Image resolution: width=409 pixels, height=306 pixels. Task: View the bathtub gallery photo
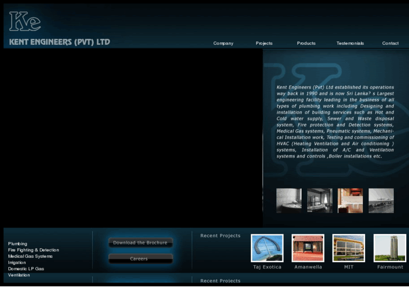pos(289,200)
